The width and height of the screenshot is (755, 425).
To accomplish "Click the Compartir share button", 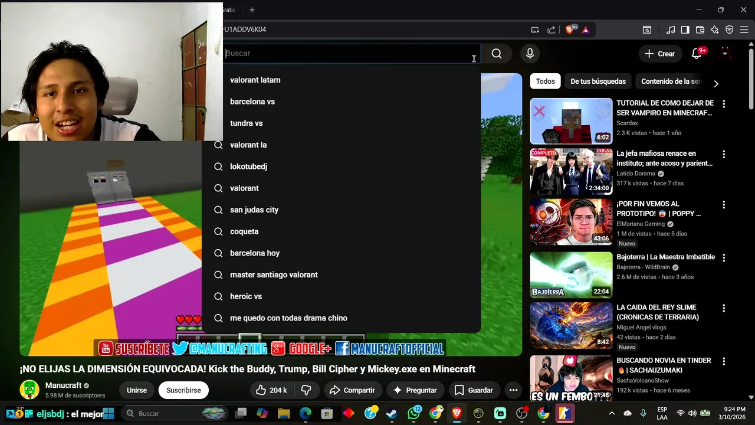I will (352, 390).
